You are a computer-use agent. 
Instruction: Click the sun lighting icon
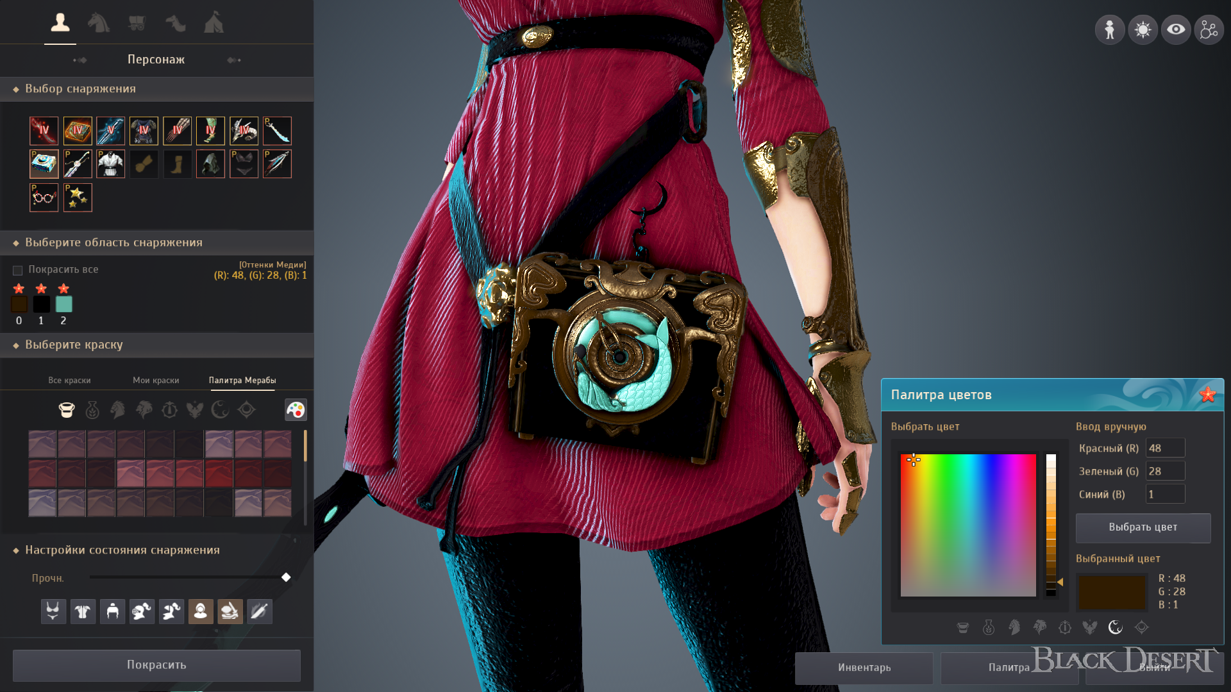[1143, 30]
